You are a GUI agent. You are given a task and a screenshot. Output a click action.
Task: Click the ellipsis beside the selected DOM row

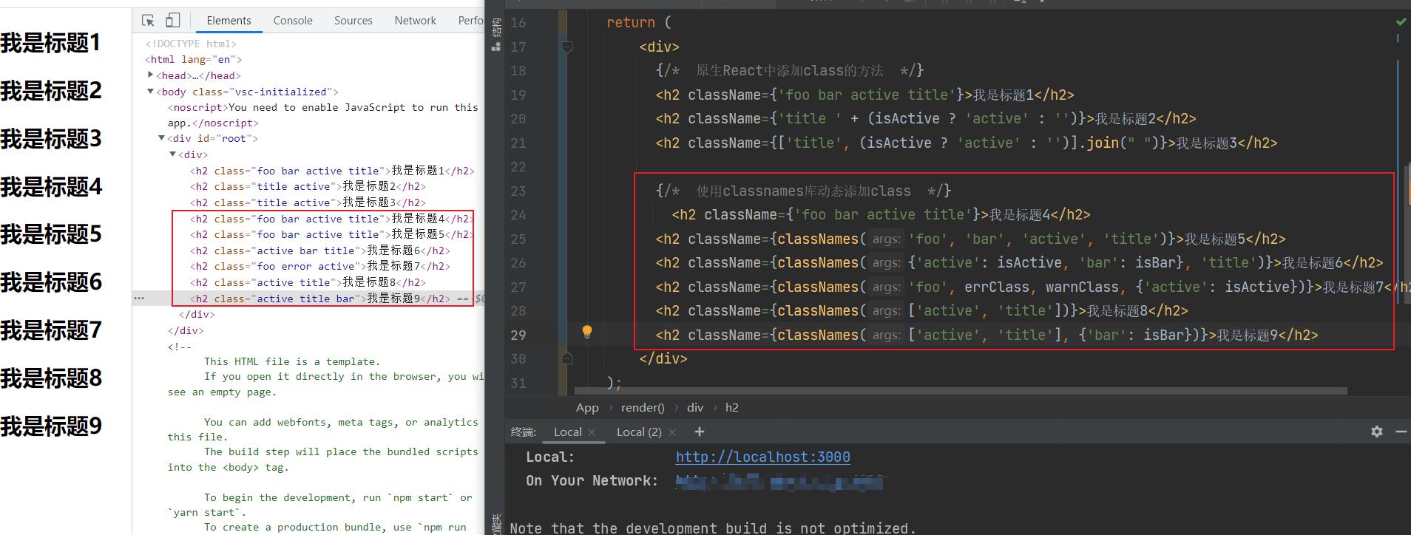point(139,299)
